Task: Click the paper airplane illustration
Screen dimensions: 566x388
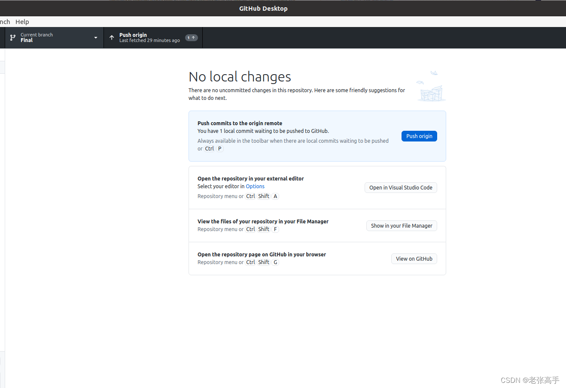Action: coord(431,86)
